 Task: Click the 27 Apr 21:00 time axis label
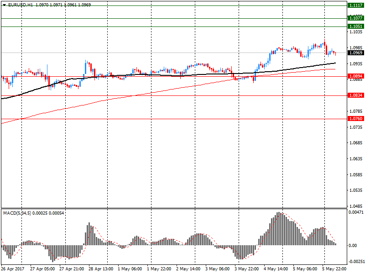pyautogui.click(x=72, y=269)
